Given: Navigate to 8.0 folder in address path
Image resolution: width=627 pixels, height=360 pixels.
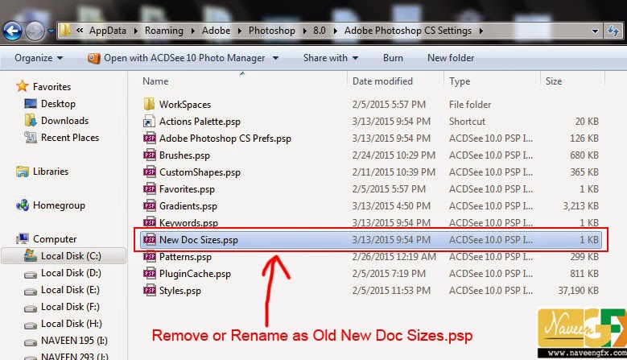Looking at the screenshot, I should click(319, 31).
